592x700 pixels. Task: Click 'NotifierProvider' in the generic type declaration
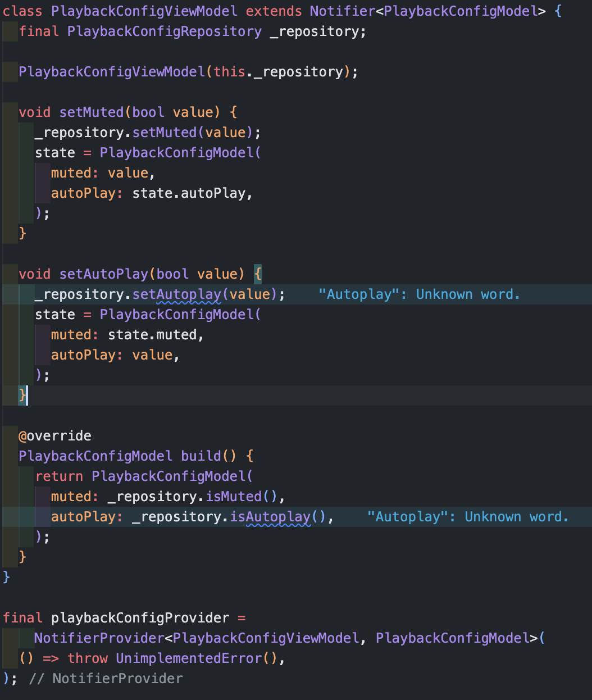coord(99,638)
